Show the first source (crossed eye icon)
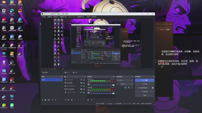This screenshot has width=202, height=113. click(81, 80)
